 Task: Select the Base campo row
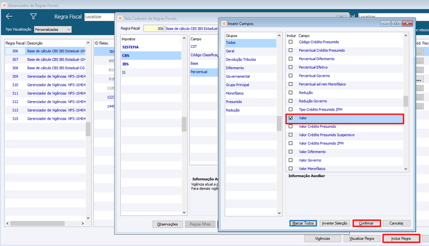click(204, 63)
